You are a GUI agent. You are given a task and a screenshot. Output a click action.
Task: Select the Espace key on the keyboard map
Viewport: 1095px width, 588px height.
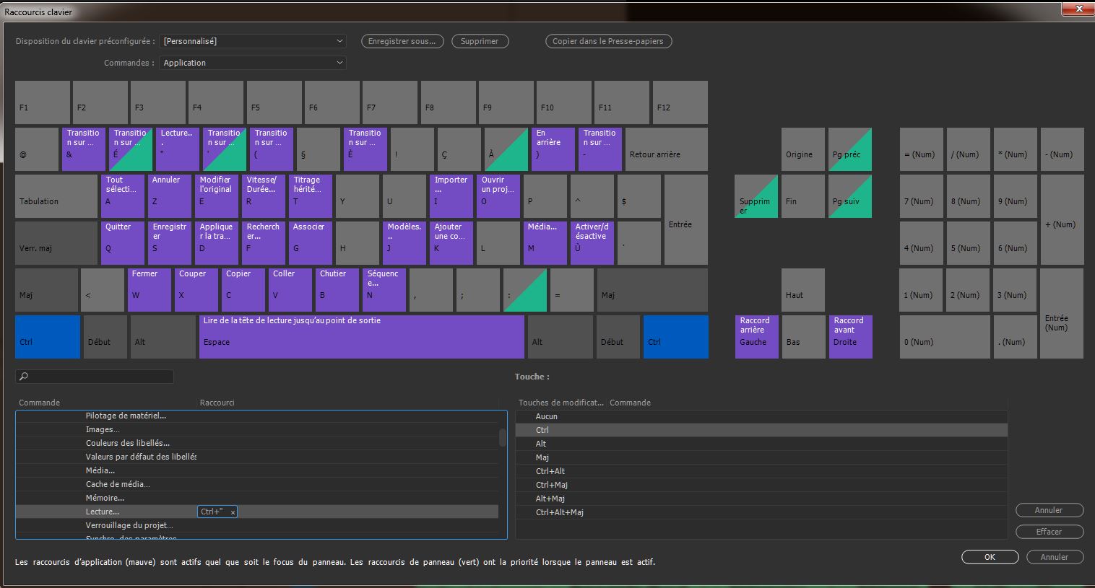tap(361, 337)
